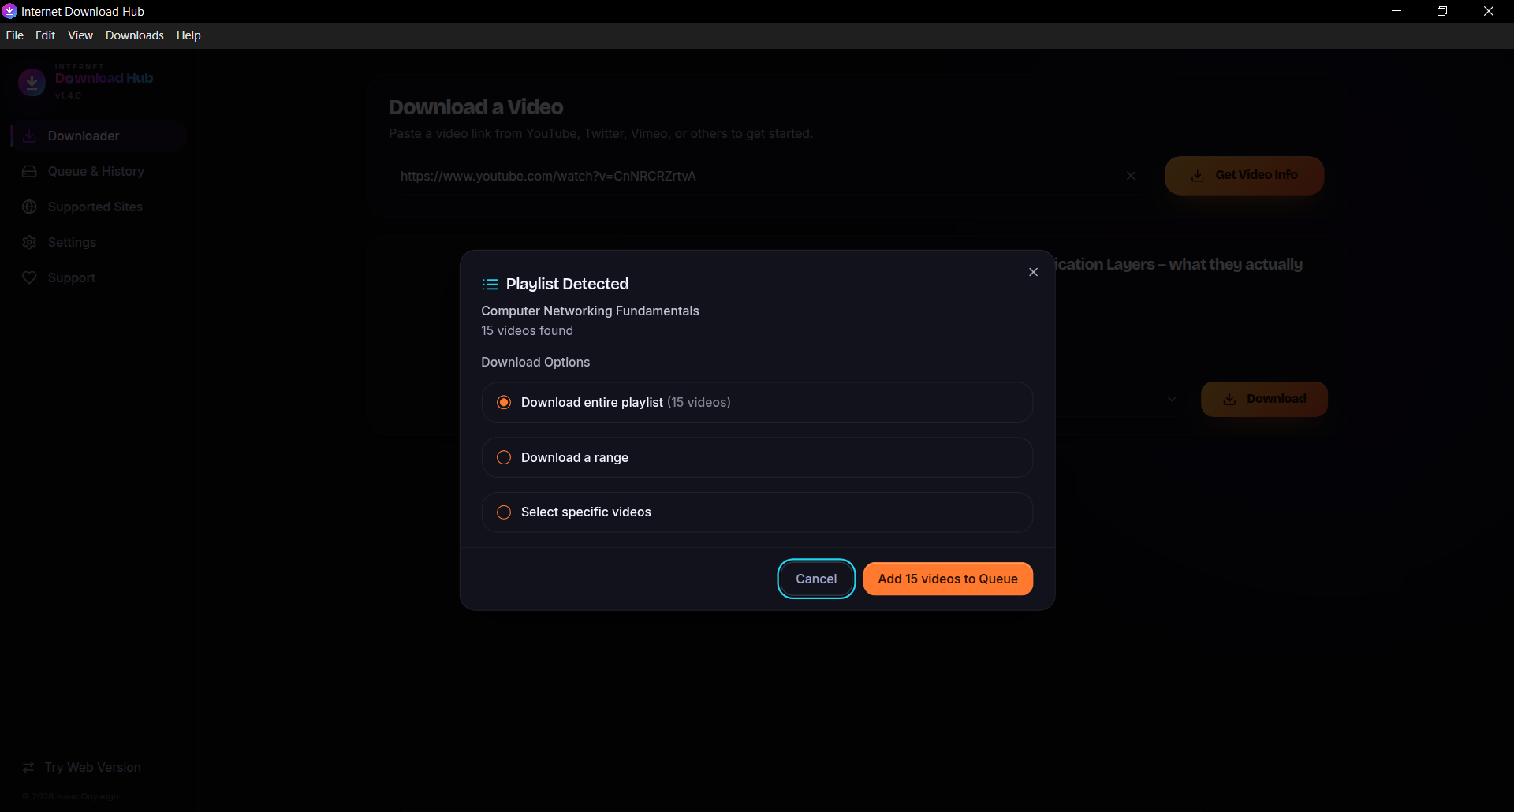Click the 'Download Options' heading
1514x812 pixels.
pyautogui.click(x=535, y=362)
